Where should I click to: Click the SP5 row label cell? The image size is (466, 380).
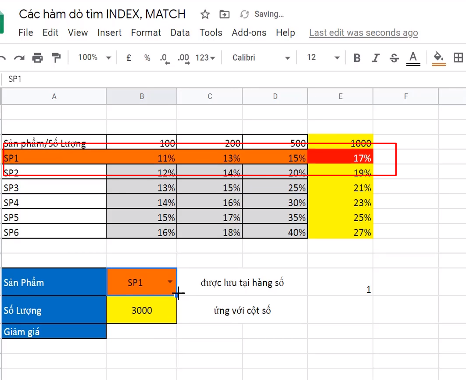click(x=54, y=216)
